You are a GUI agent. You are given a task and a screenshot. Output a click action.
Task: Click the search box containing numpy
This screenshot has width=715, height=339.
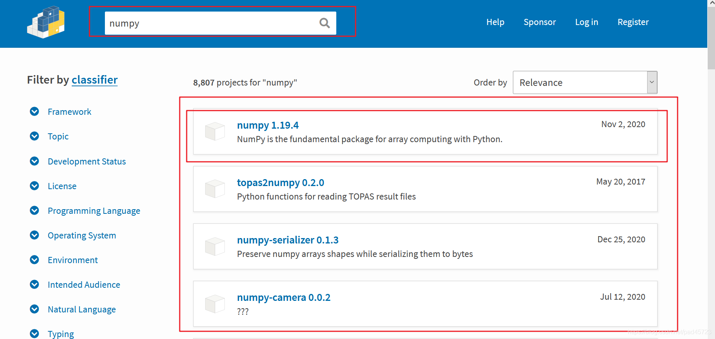point(220,23)
